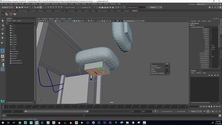Click the Local Translate Z value in popup
This screenshot has width=222, height=125.
167,68
